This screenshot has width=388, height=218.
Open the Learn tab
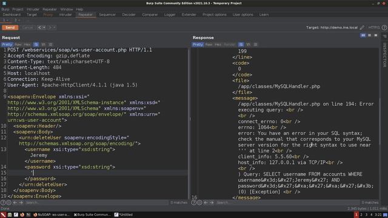(264, 15)
